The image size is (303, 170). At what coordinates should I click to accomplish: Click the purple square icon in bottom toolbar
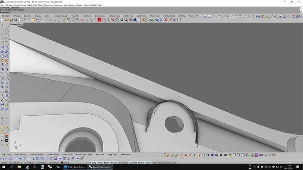[257, 155]
